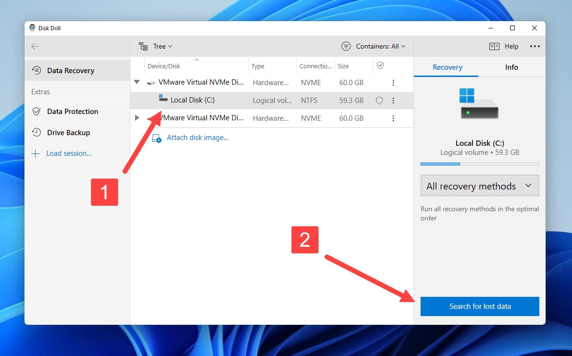Maximize the Disk Drill window
The image size is (572, 356).
(x=512, y=28)
